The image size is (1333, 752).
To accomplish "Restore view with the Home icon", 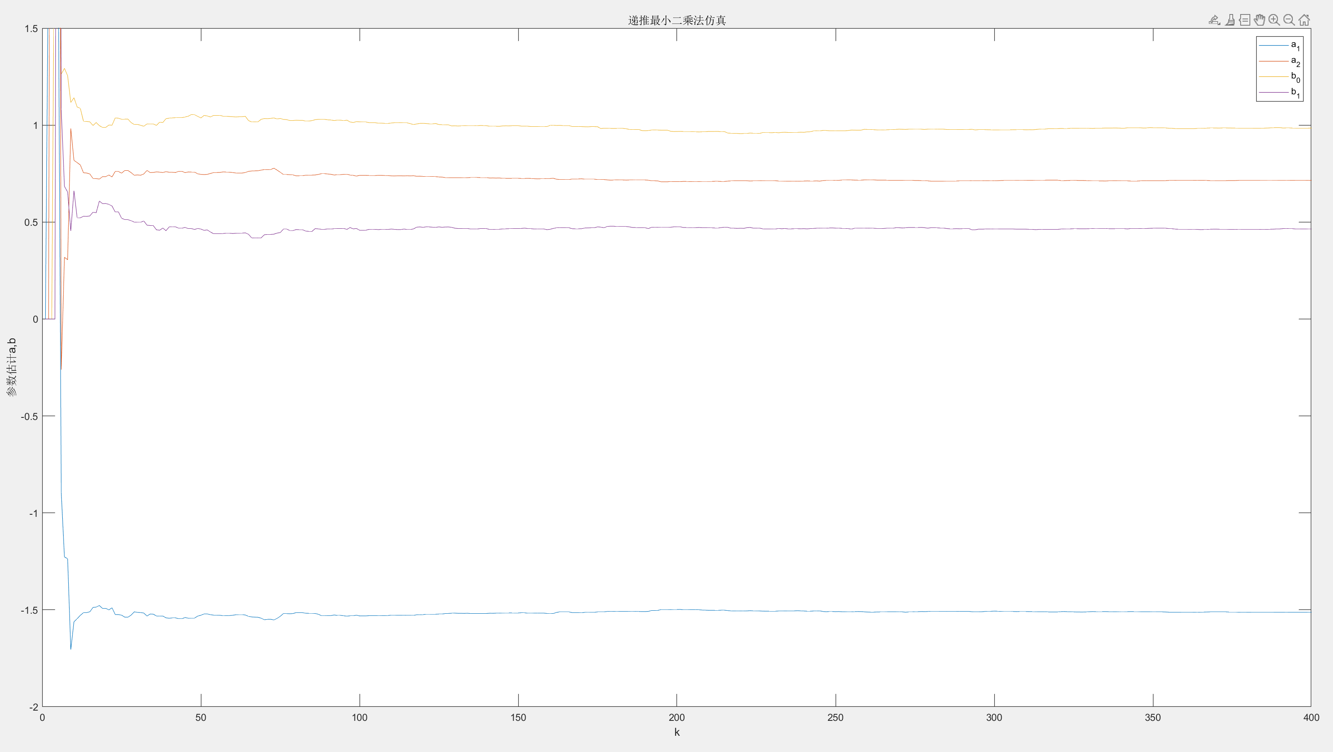I will 1304,20.
